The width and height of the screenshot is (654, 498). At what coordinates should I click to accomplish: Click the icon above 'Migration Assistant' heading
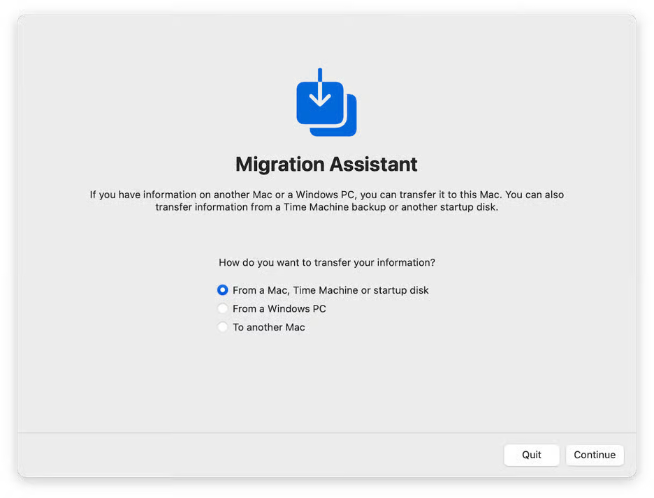(x=326, y=102)
